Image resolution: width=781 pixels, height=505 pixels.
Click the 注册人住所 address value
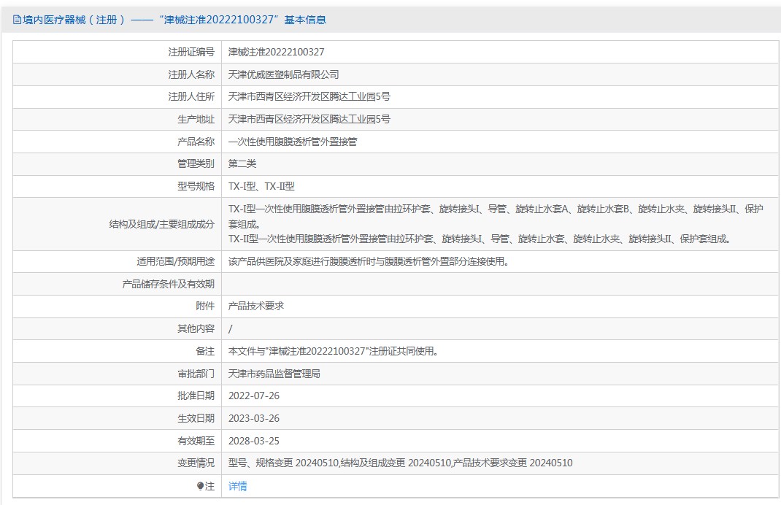309,96
